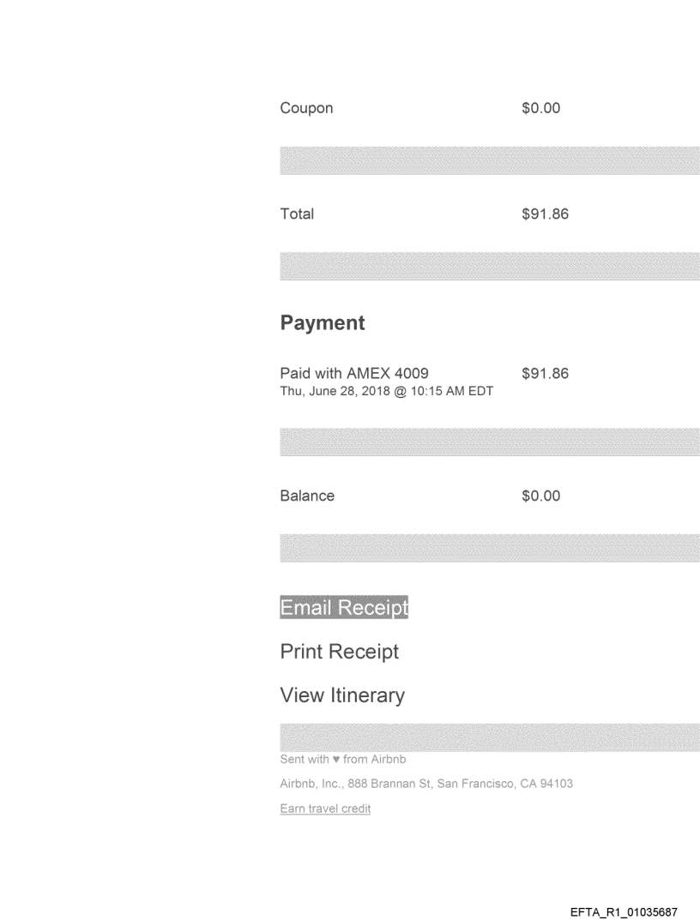Select the View Itinerary link
Screen dimensions: 700x920
coord(342,695)
